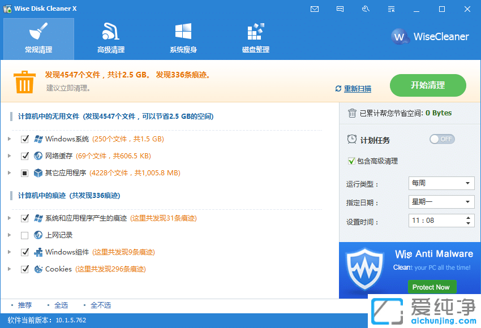Click the skin/theme icon in title bar
The width and height of the screenshot is (481, 328).
point(366,9)
